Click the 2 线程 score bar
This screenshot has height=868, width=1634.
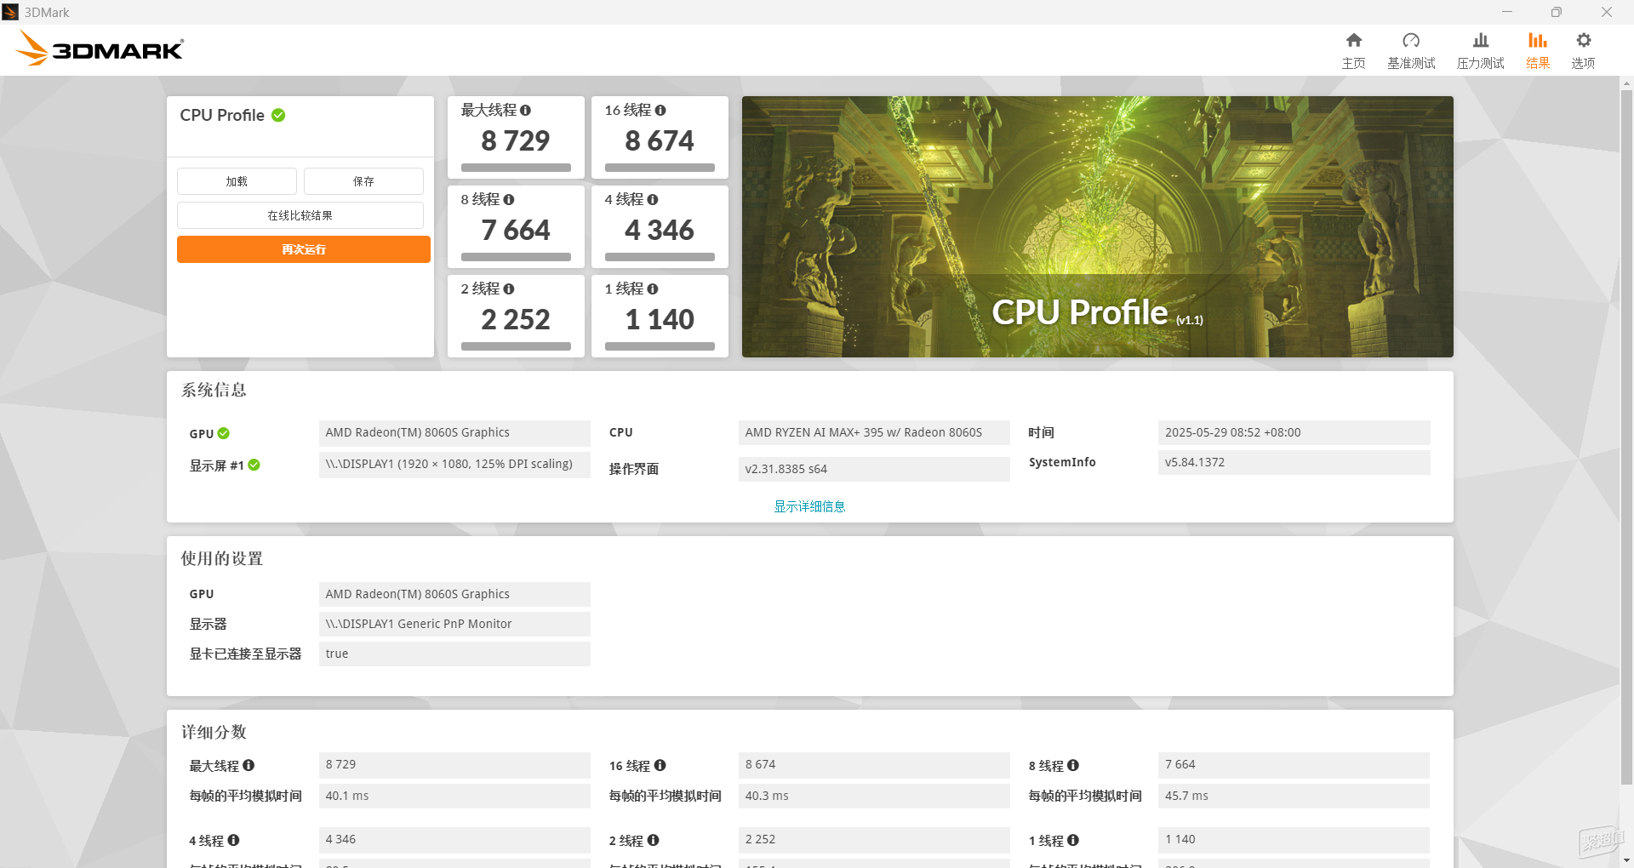[516, 346]
